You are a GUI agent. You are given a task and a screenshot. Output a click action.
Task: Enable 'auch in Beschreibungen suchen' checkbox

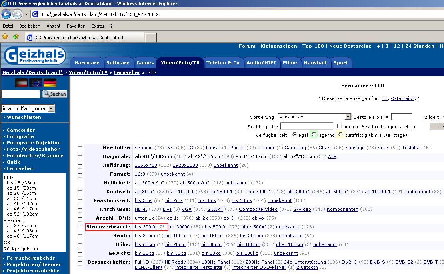pyautogui.click(x=339, y=126)
